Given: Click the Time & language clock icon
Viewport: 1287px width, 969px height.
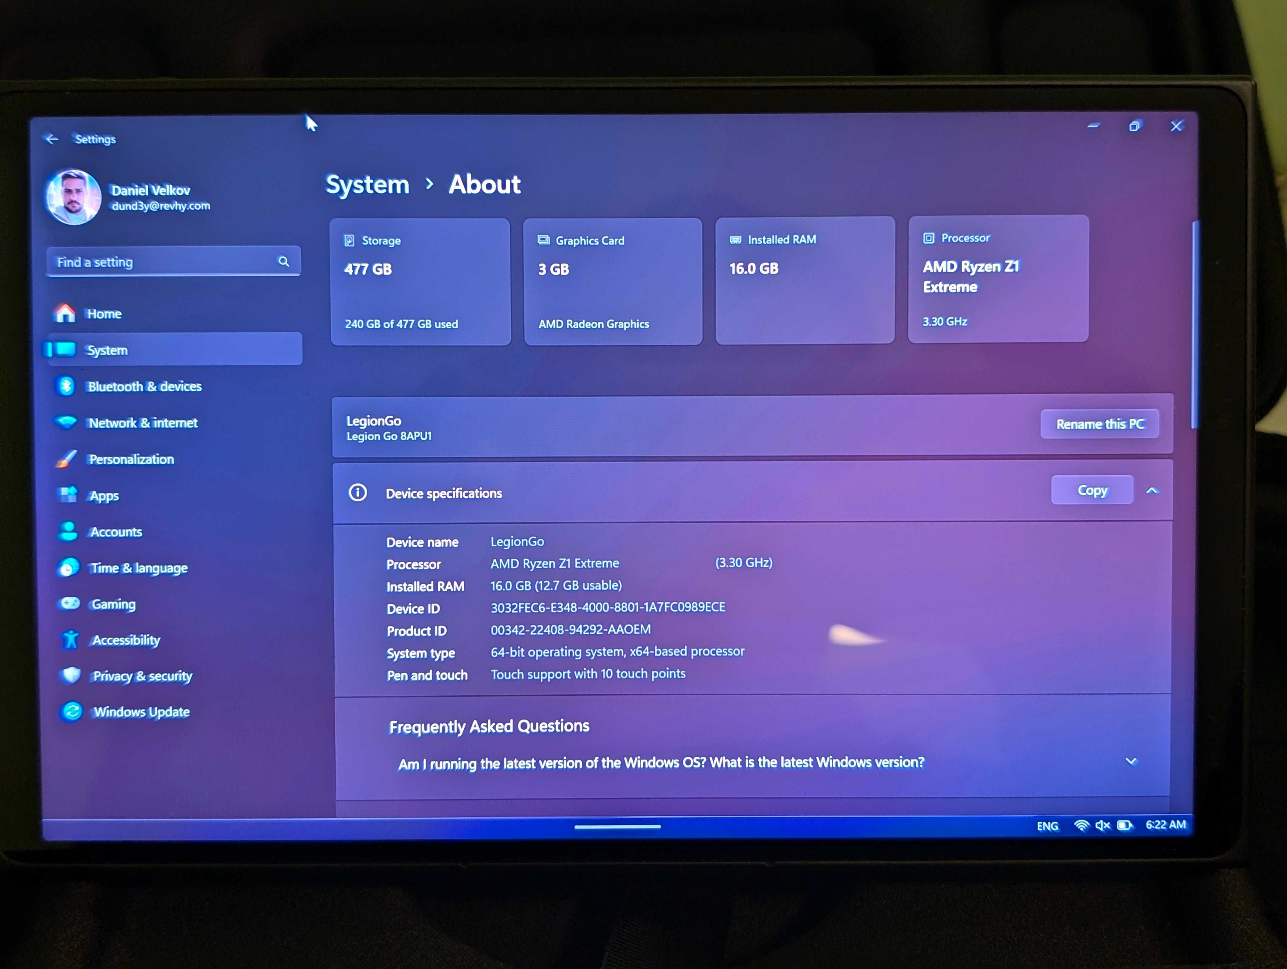Looking at the screenshot, I should pyautogui.click(x=69, y=567).
